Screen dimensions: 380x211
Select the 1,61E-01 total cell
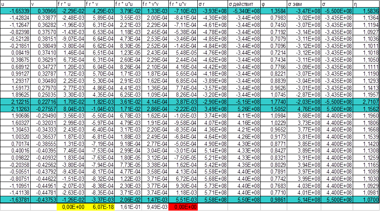pos(128,207)
